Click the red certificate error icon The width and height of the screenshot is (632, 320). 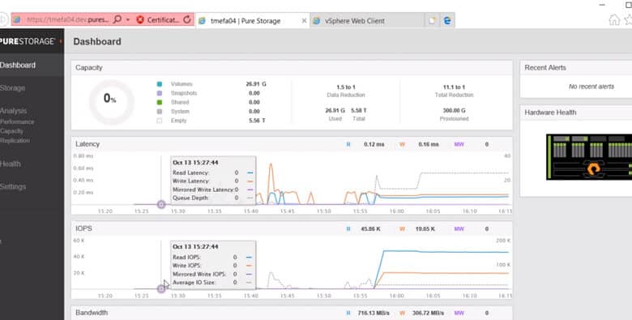click(140, 19)
